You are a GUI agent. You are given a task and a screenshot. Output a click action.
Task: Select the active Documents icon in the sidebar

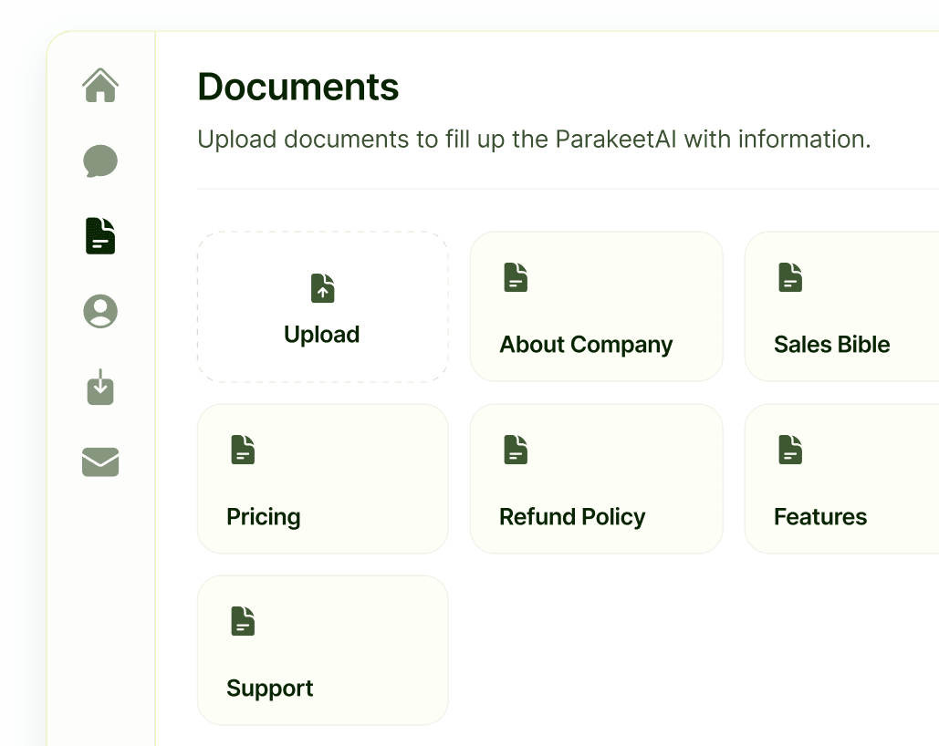pos(99,236)
